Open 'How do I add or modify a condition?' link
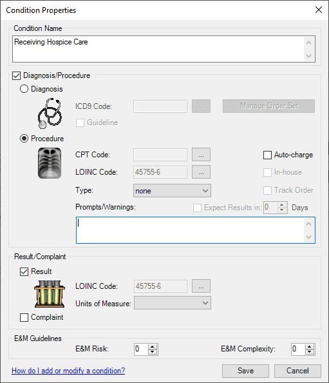 [68, 371]
